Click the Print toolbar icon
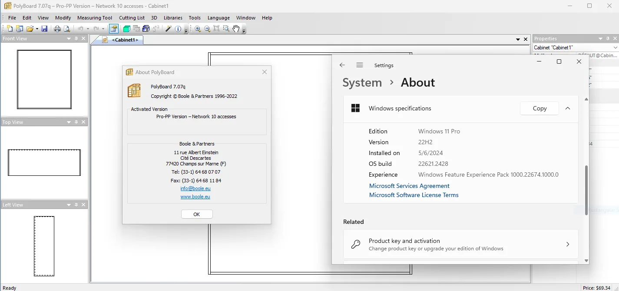 pyautogui.click(x=57, y=29)
